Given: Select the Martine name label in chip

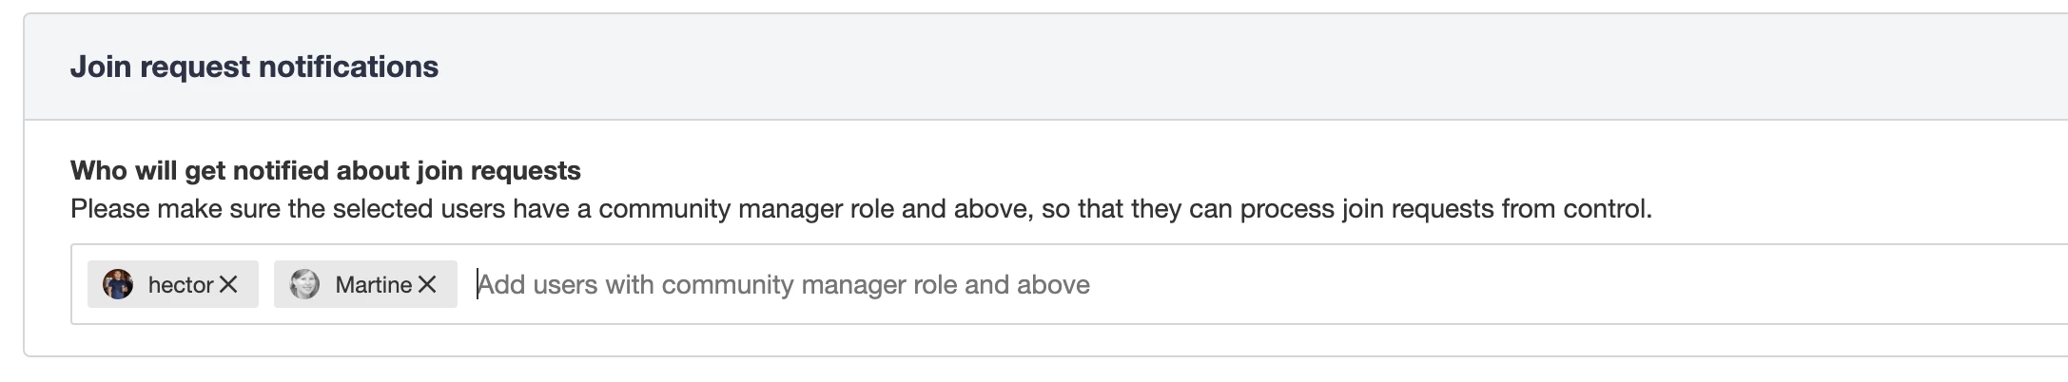Looking at the screenshot, I should [374, 285].
